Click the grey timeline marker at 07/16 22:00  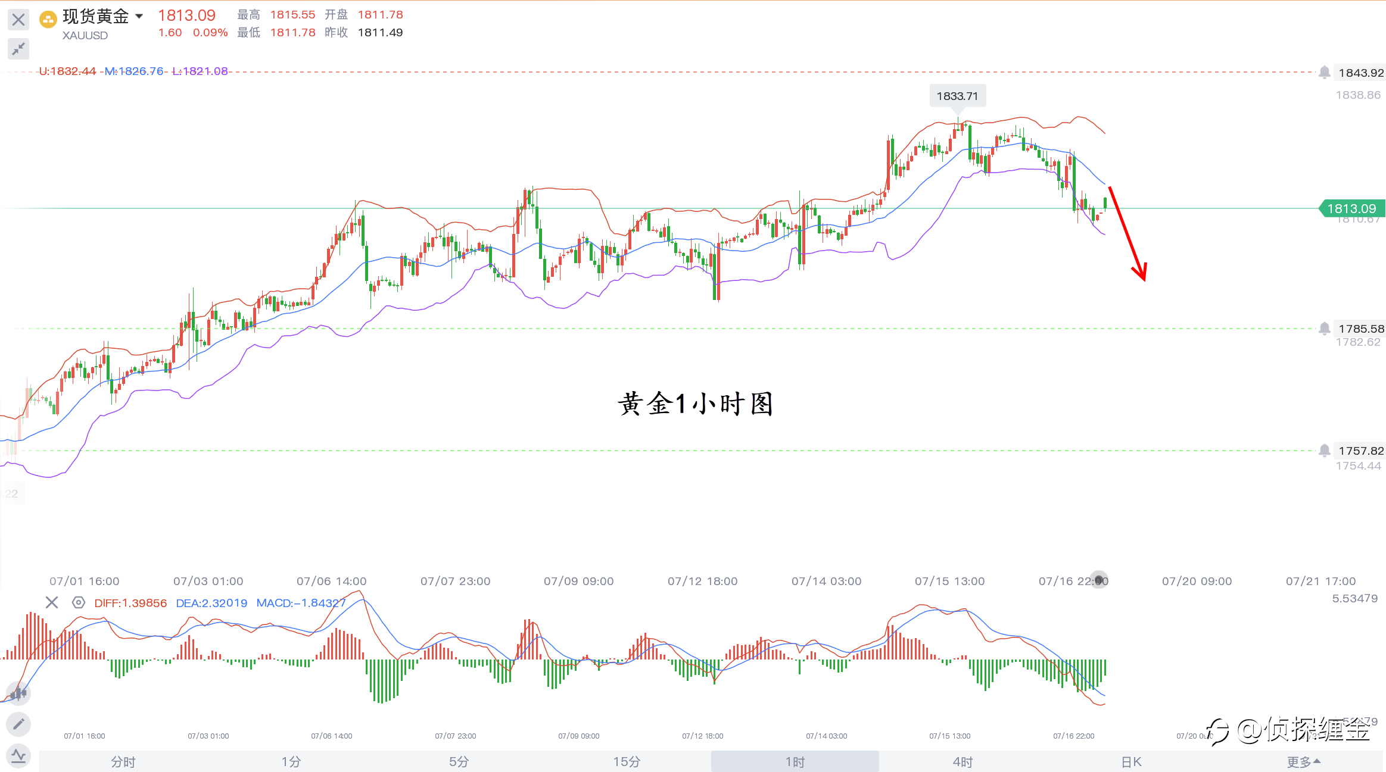(1099, 580)
